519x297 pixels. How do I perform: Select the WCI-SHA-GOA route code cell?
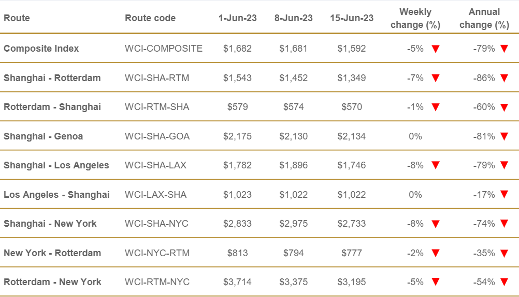coord(157,136)
